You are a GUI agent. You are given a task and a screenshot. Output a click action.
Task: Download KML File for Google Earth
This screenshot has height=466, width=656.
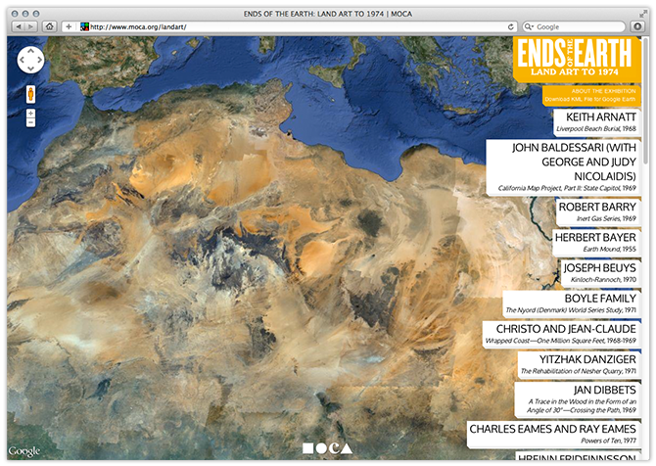(x=589, y=99)
